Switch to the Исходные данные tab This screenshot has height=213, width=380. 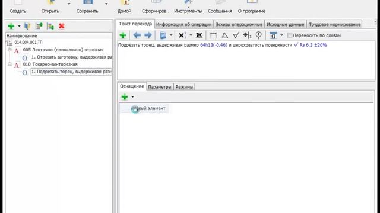pos(285,25)
